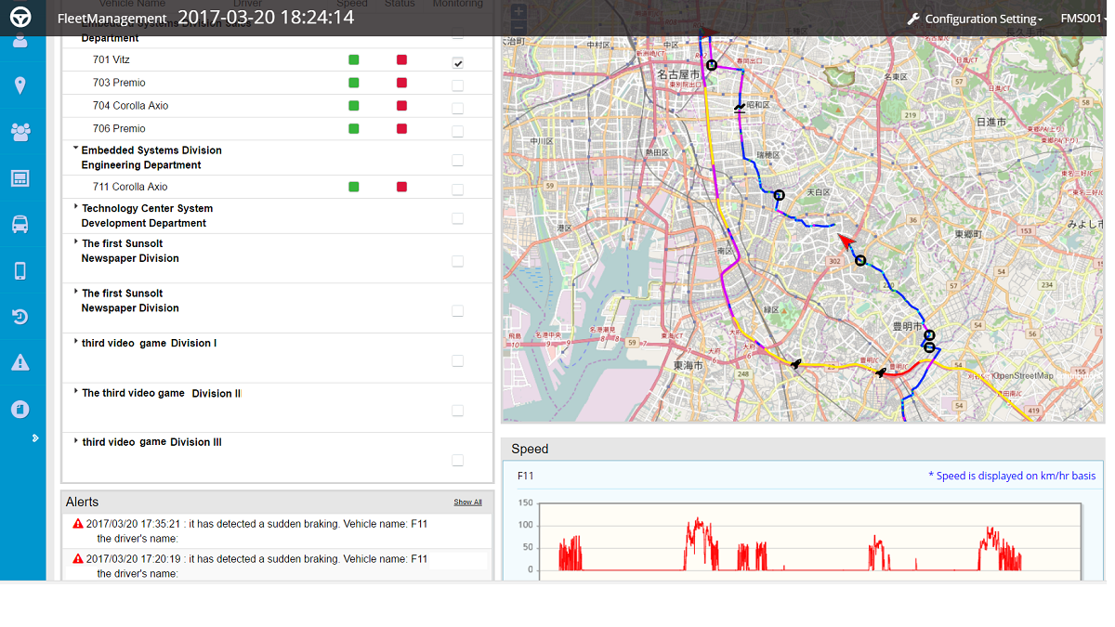Open the history clock sidebar icon
Image resolution: width=1115 pixels, height=627 pixels.
[x=20, y=317]
